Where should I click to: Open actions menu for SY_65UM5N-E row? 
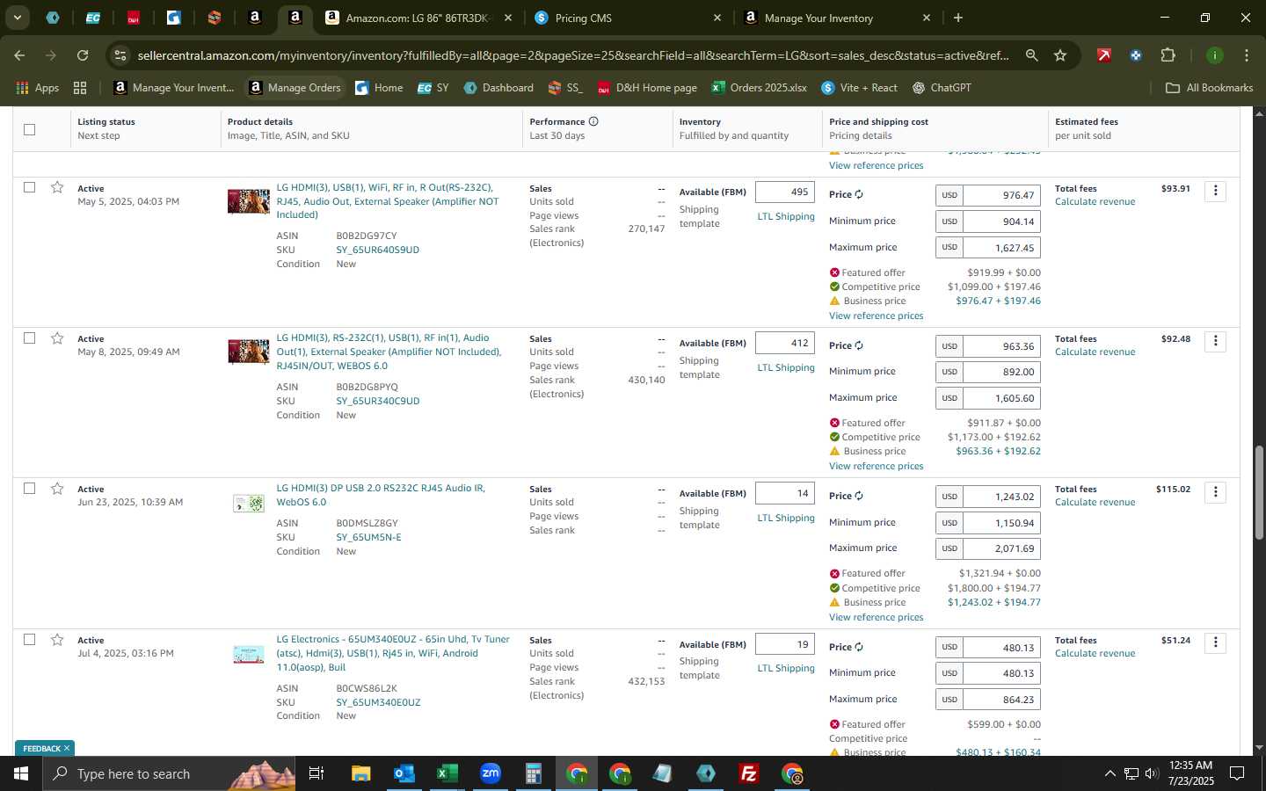click(1215, 491)
